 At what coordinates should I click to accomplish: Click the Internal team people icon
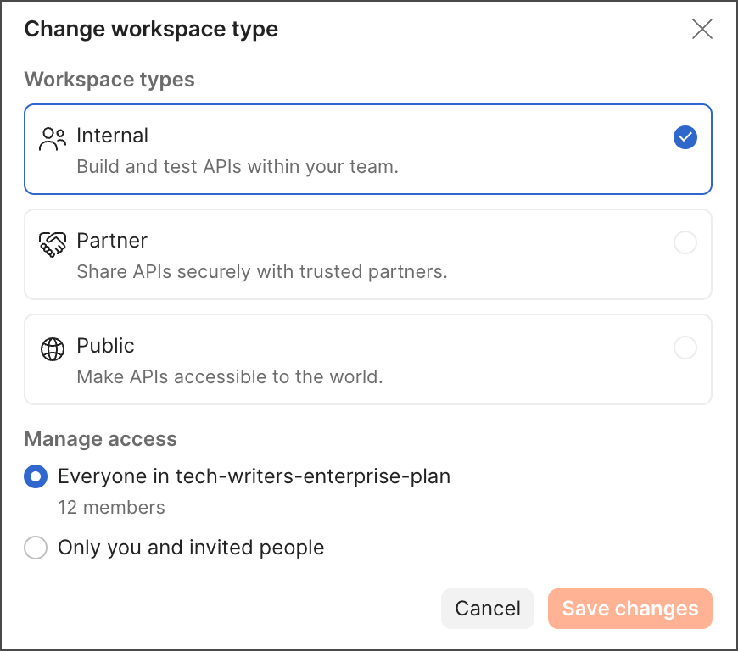pos(53,139)
